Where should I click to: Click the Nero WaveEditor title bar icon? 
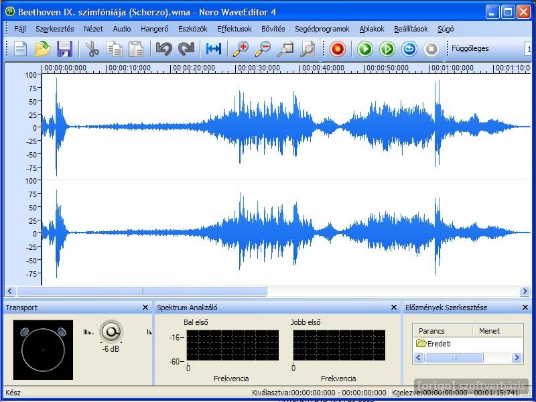pos(10,12)
